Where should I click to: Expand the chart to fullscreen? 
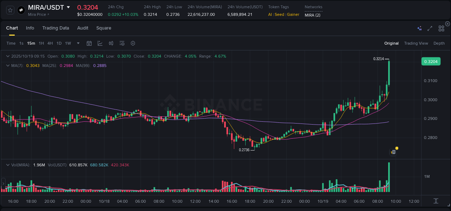point(430,28)
